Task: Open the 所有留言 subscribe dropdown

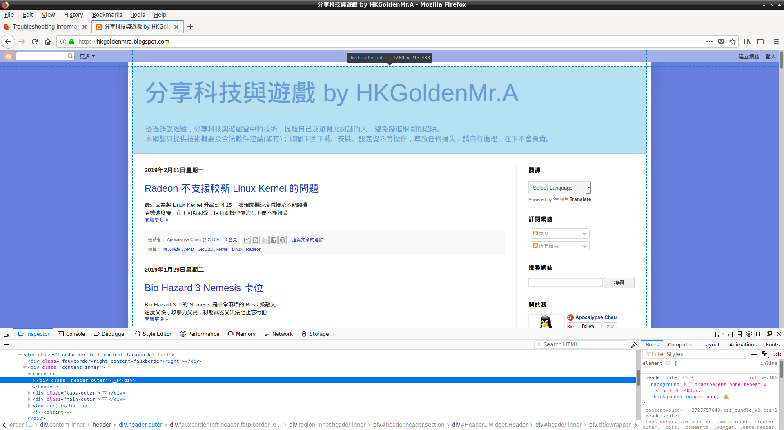Action: [560, 246]
